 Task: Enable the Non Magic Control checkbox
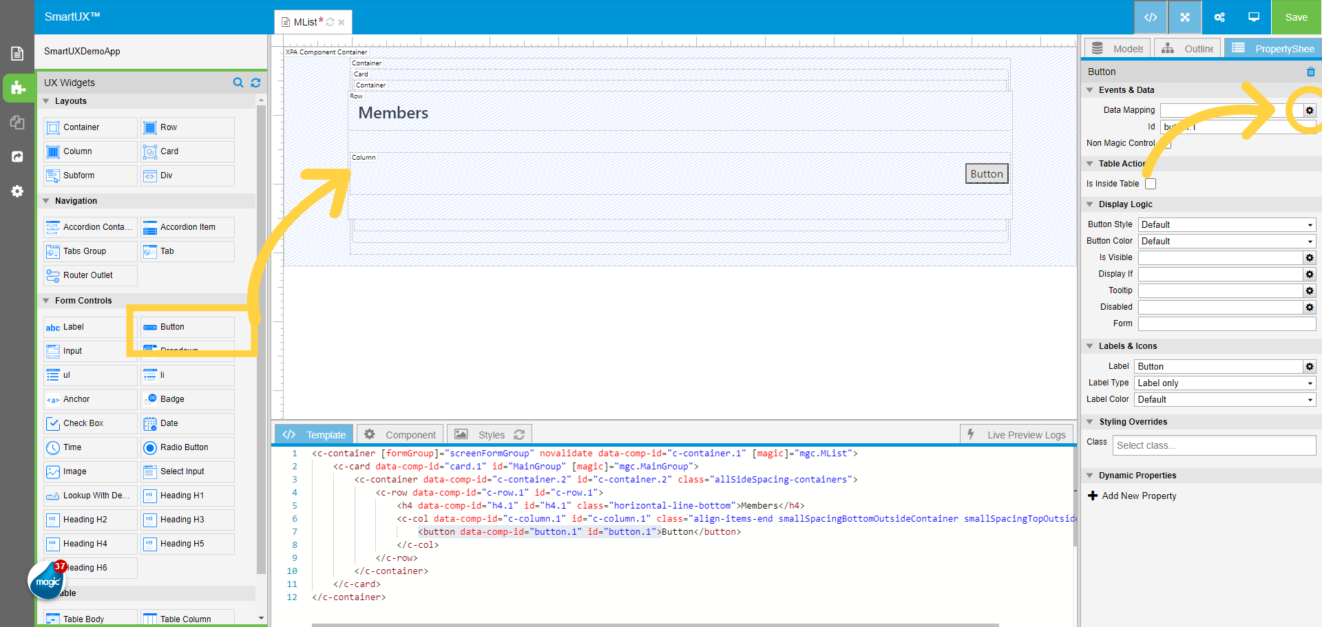click(x=1167, y=143)
